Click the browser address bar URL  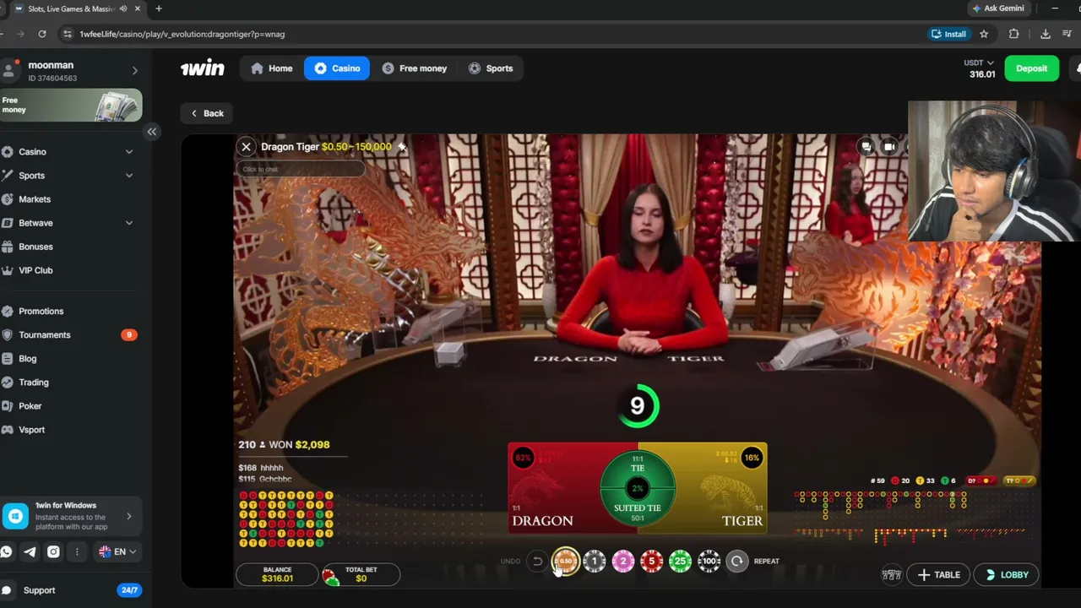point(182,34)
